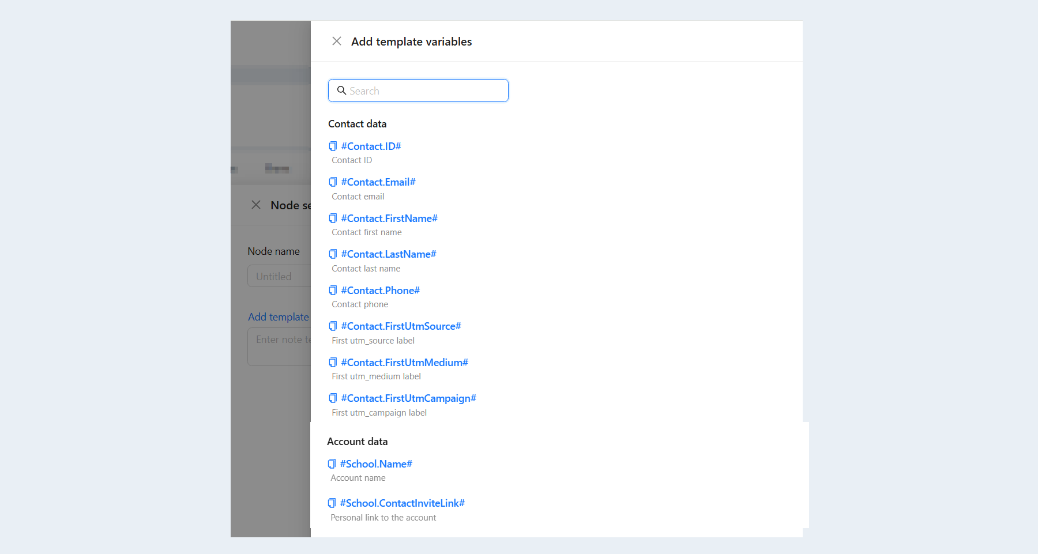Copy icon beside #Contact.Email#
Image resolution: width=1038 pixels, height=554 pixels.
click(333, 182)
